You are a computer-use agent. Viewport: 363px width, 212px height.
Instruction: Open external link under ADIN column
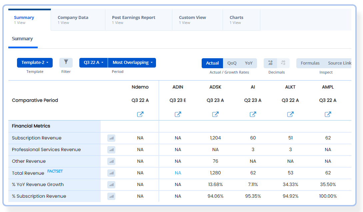(178, 114)
